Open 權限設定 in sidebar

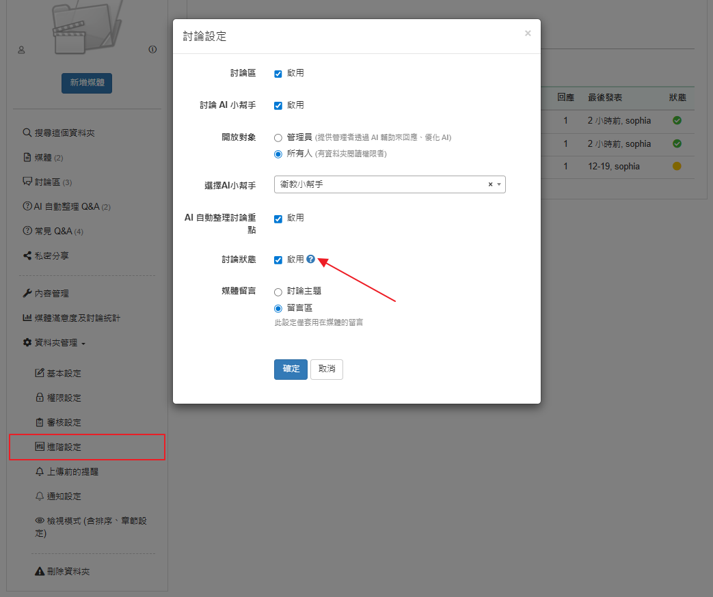point(64,398)
